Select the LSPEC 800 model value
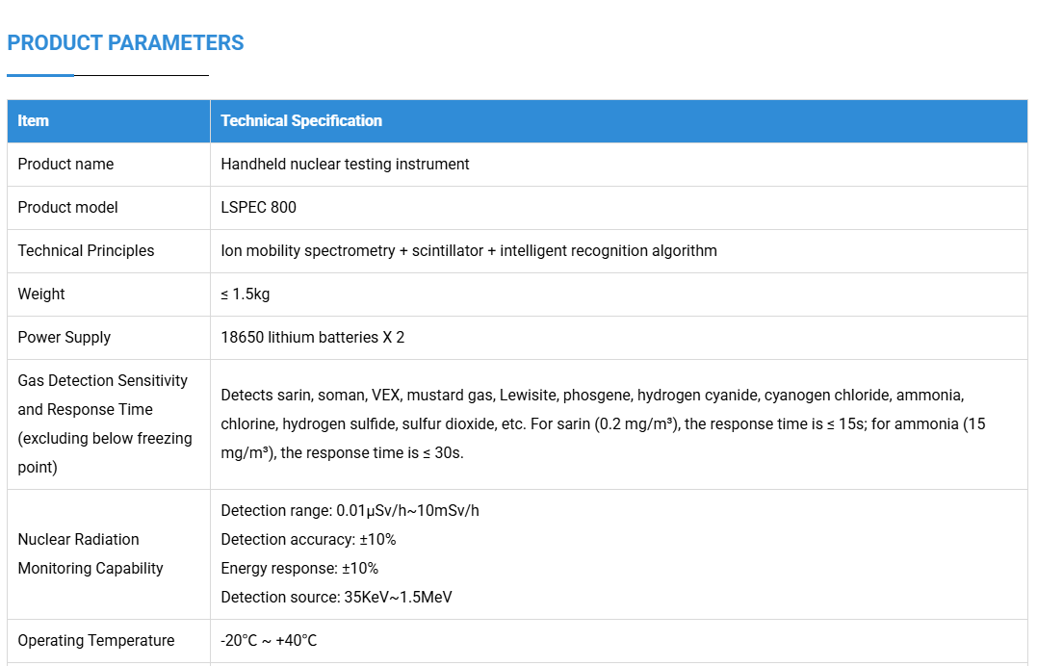Viewport: 1037px width, 666px height. [x=259, y=208]
